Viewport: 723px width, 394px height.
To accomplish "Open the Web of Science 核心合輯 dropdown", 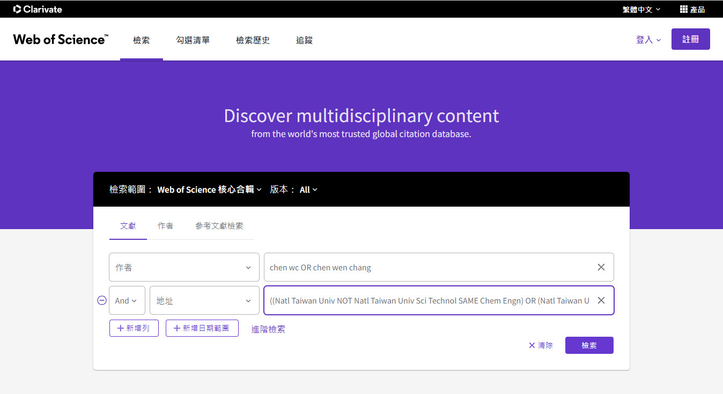I will point(209,190).
